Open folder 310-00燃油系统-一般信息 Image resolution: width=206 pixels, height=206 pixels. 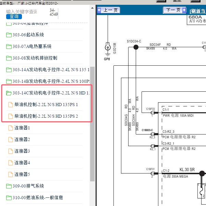(38, 197)
